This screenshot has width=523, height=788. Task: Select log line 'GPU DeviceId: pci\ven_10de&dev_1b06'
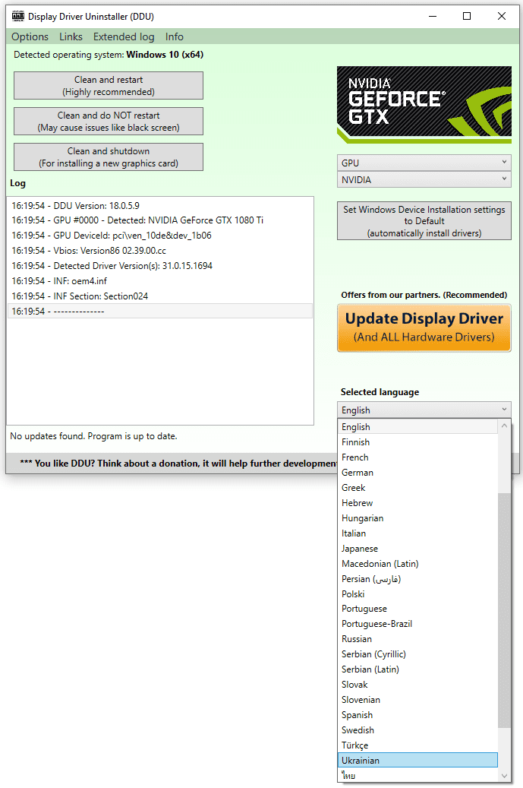pos(160,236)
